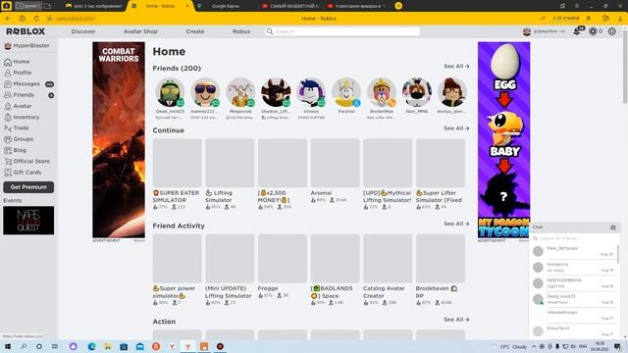Show hidden system tray icons
This screenshot has height=353, width=628.
pyautogui.click(x=534, y=346)
